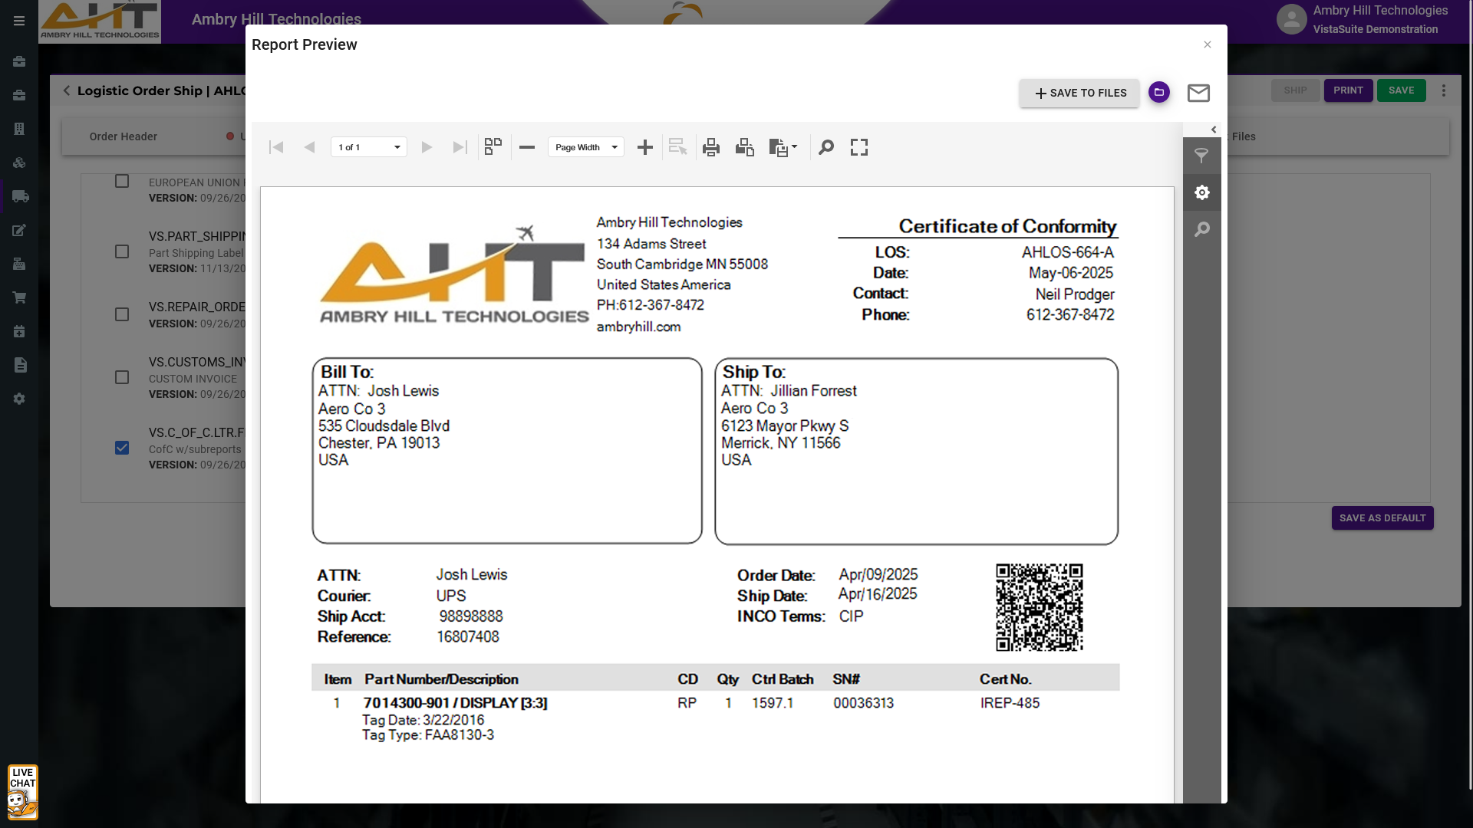Expand the export-to dropdown arrow
Viewport: 1473px width, 828px height.
point(794,146)
